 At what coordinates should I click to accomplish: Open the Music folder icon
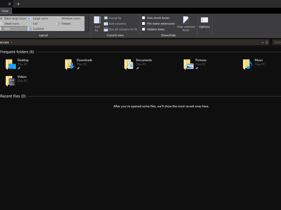click(247, 64)
